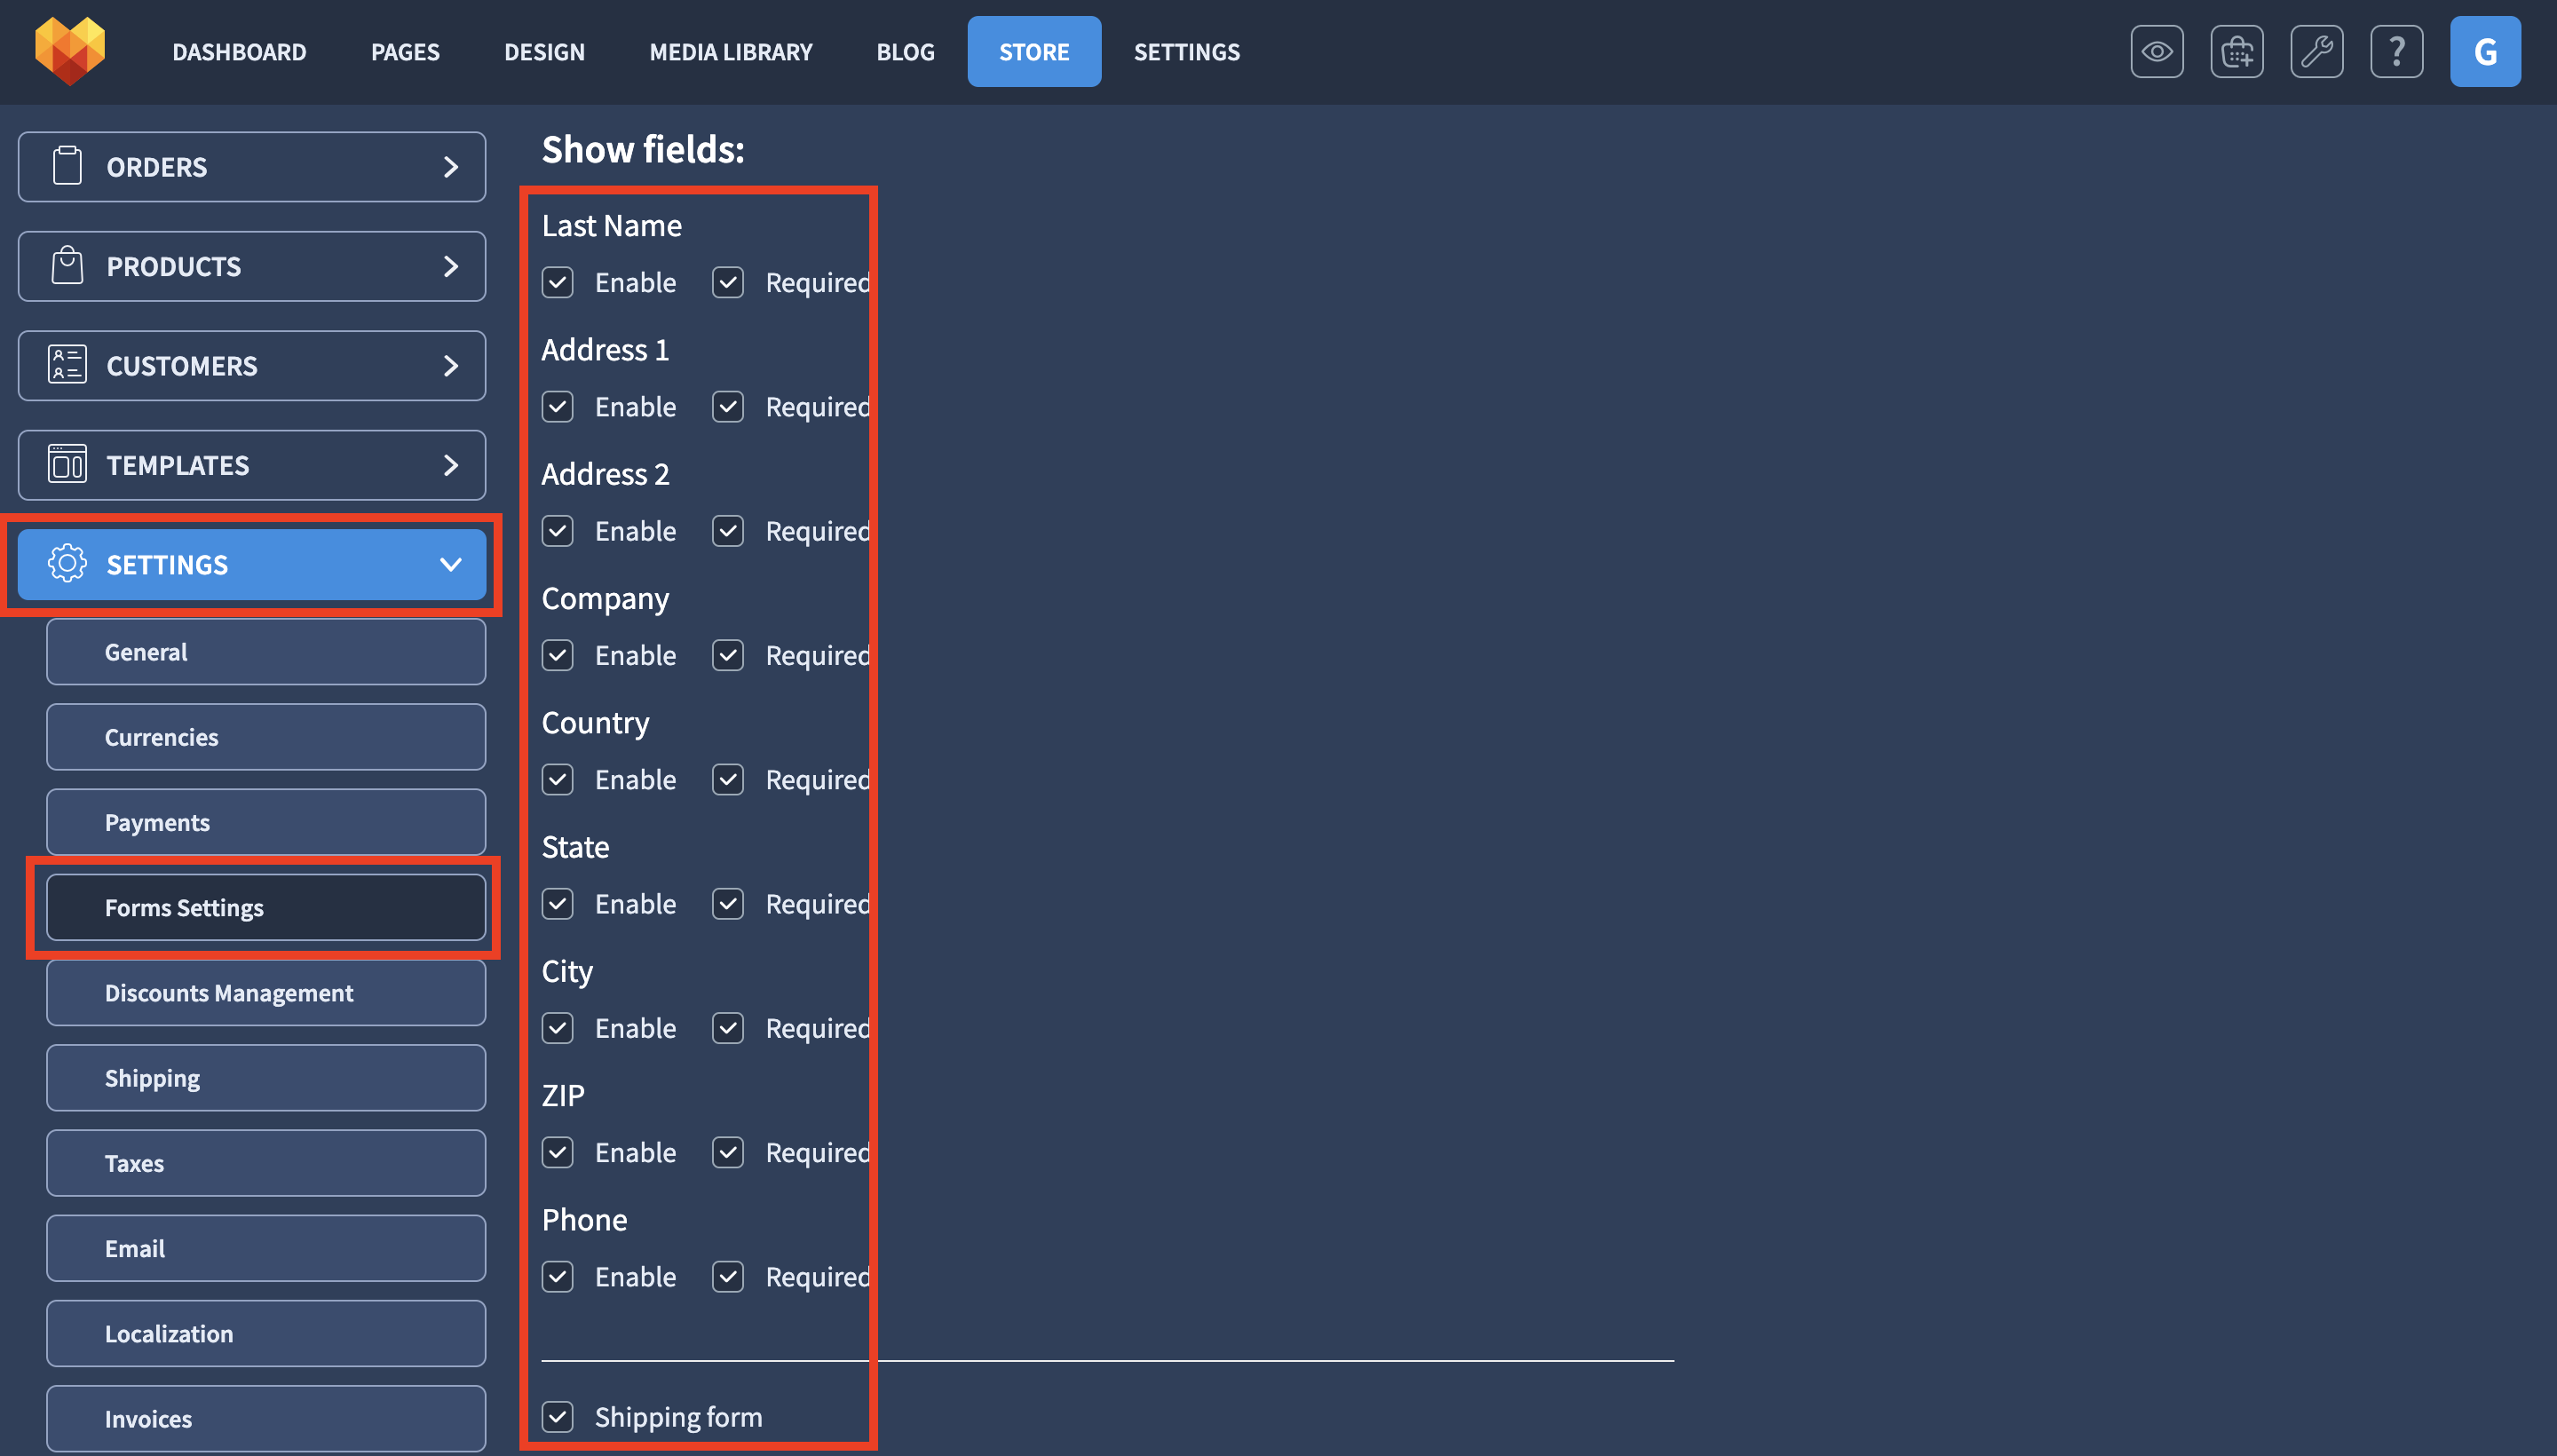Expand the Templates chevron
Image resolution: width=2557 pixels, height=1456 pixels.
click(451, 465)
